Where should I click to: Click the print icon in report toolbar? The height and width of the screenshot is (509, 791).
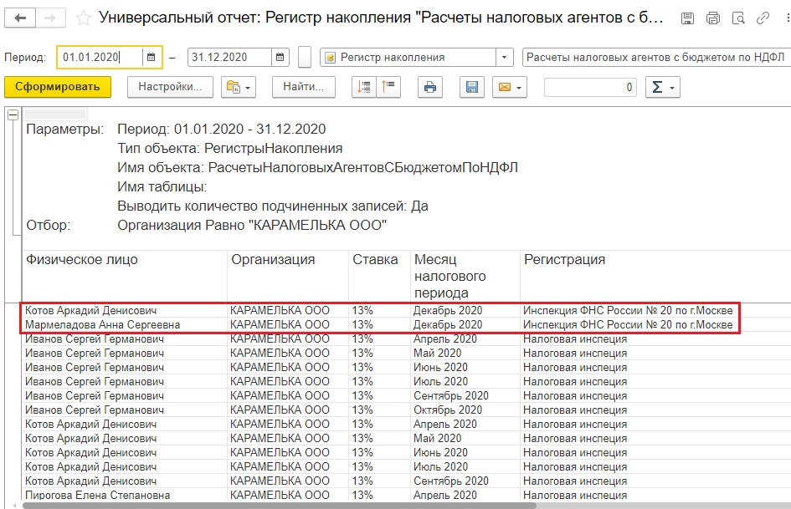coord(430,87)
